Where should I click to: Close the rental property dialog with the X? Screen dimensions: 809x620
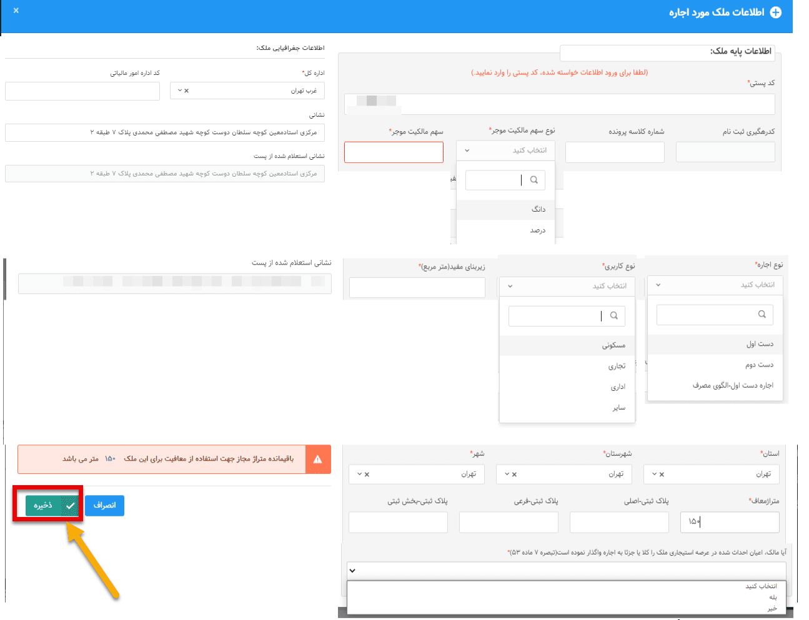coord(16,11)
